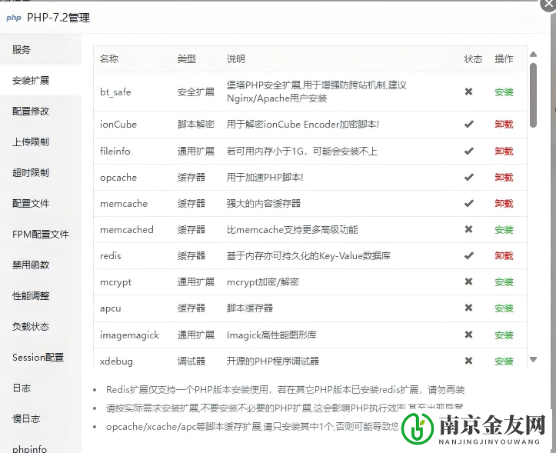The height and width of the screenshot is (453, 556).
Task: Install the xdebug extension
Action: click(504, 361)
